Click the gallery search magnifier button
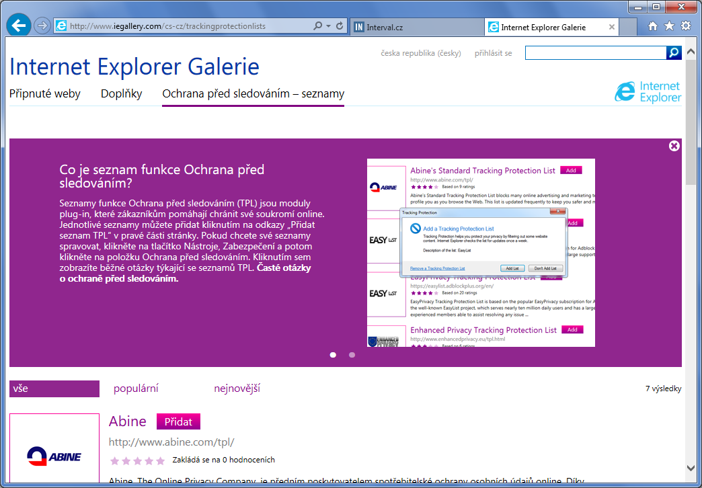The height and width of the screenshot is (488, 702). (674, 53)
